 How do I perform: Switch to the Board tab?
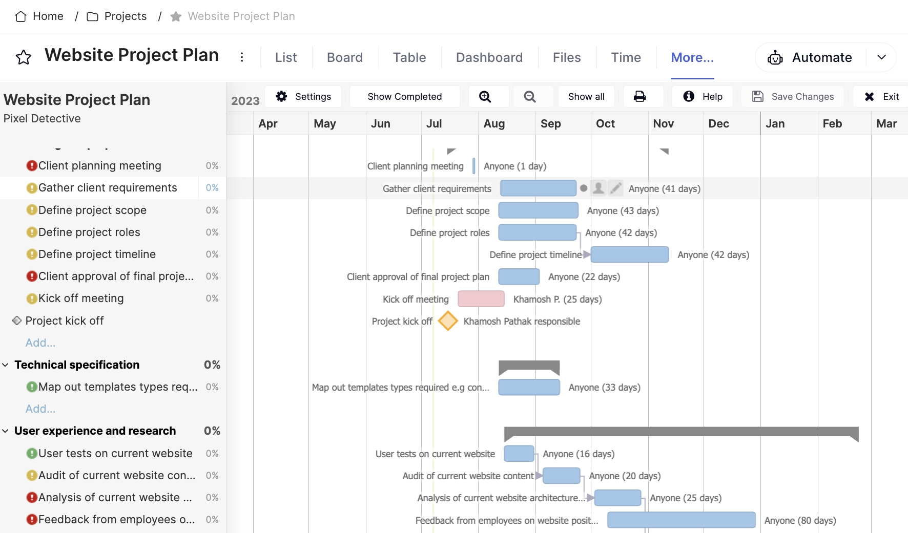(x=345, y=57)
